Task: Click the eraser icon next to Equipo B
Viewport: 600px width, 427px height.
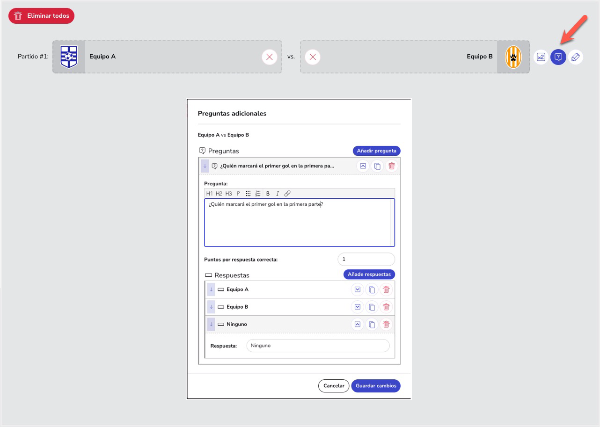Action: coord(576,57)
